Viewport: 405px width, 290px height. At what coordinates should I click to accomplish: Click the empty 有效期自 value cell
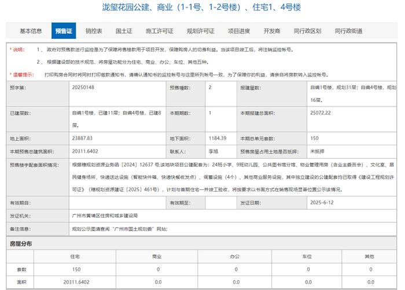pos(117,203)
